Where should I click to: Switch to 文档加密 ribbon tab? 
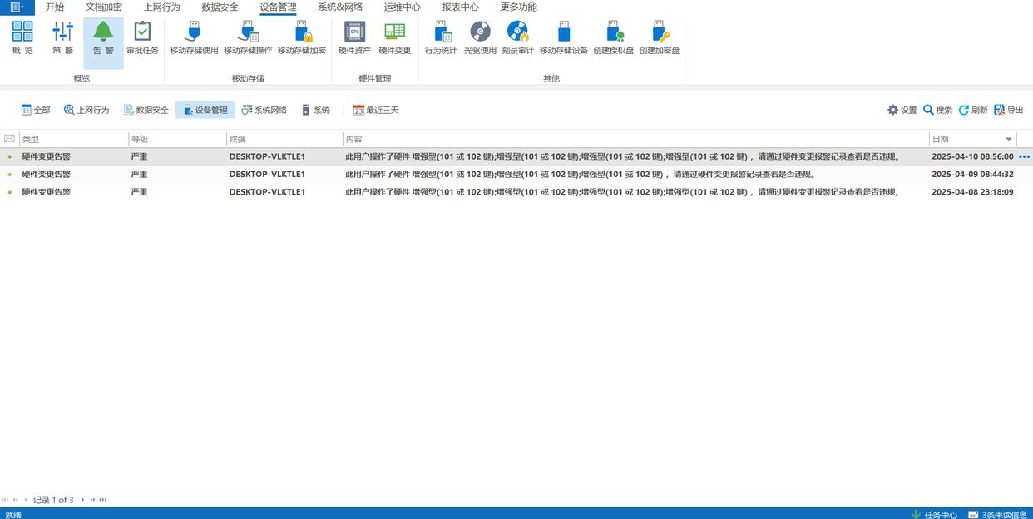104,7
